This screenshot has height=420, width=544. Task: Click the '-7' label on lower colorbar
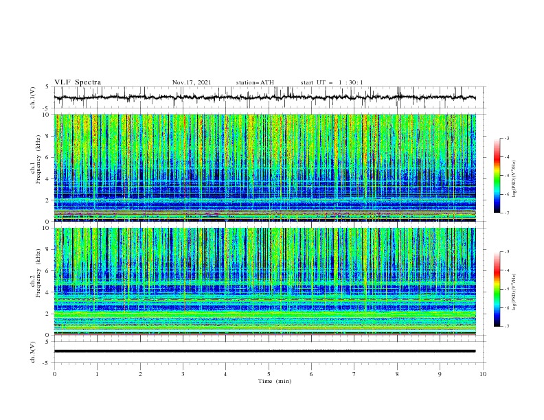click(506, 327)
